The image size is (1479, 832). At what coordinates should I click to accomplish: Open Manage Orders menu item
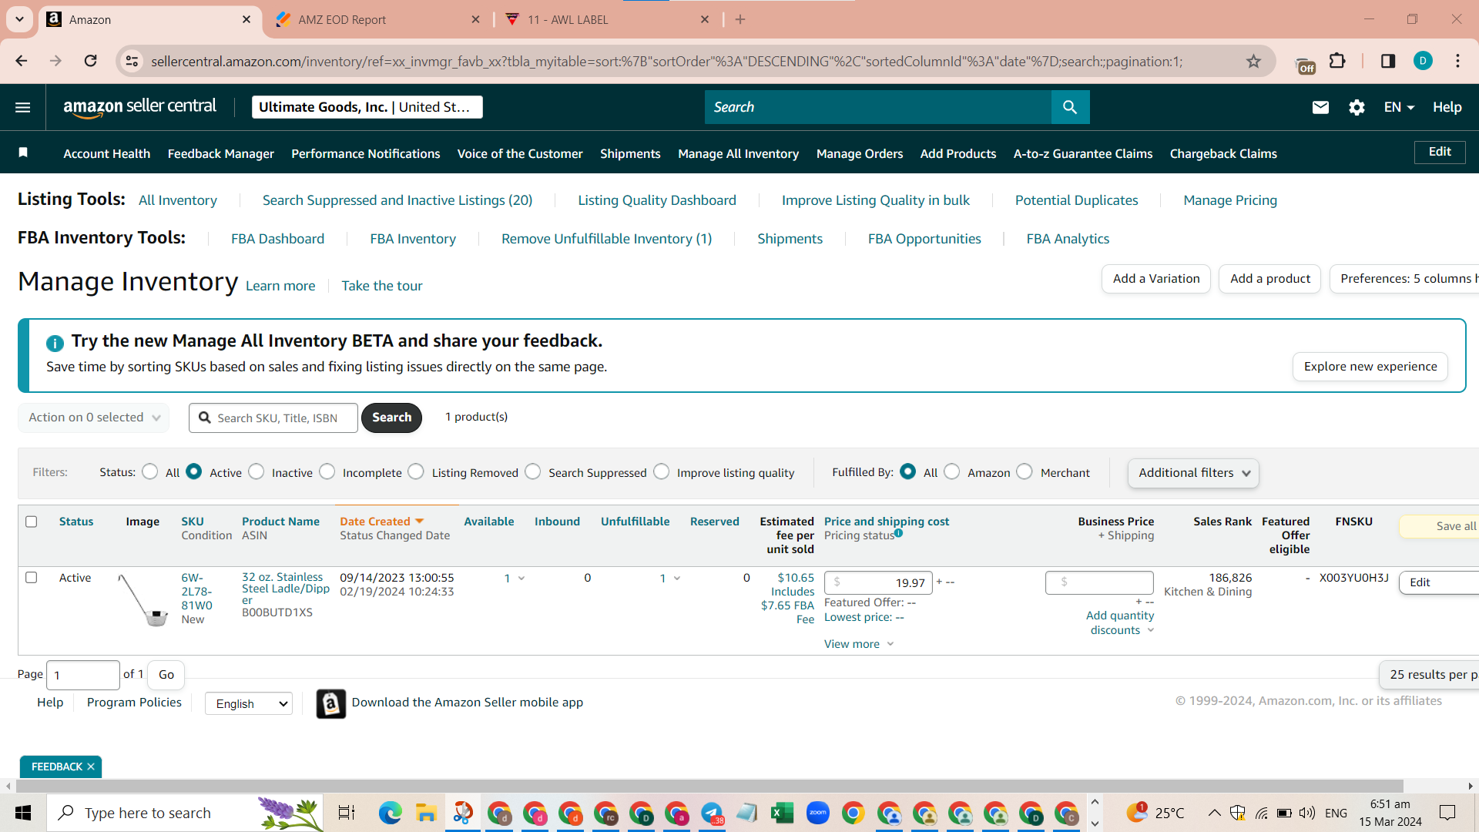point(860,153)
